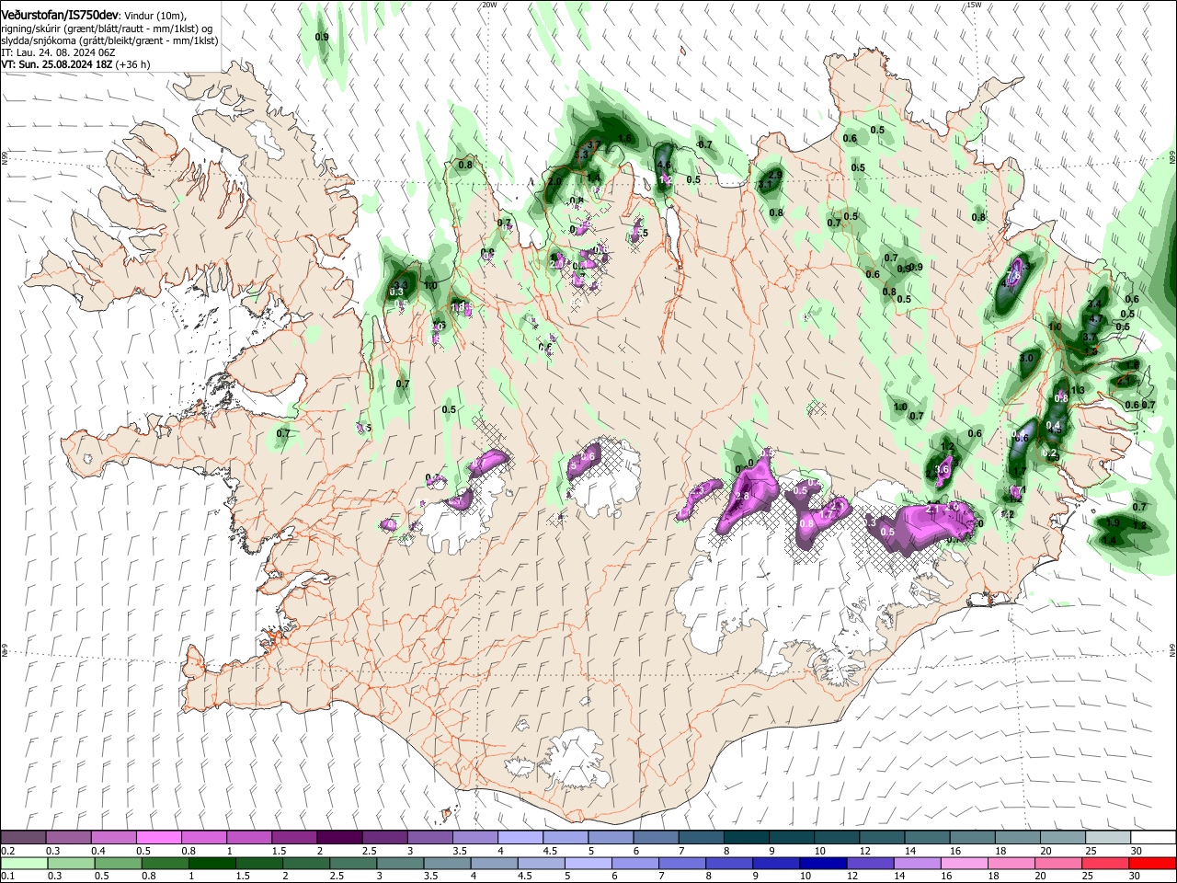
Task: Click the 0.9 value at the map's top edge
Action: [322, 37]
